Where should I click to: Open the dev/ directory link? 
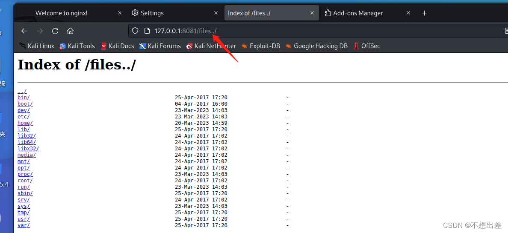[24, 110]
